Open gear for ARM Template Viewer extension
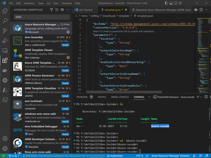This screenshot has width=211, height=158. click(x=68, y=58)
